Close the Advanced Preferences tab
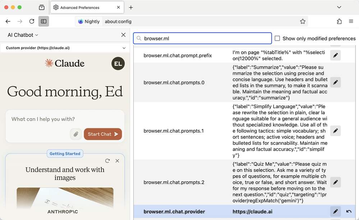 click(x=118, y=7)
